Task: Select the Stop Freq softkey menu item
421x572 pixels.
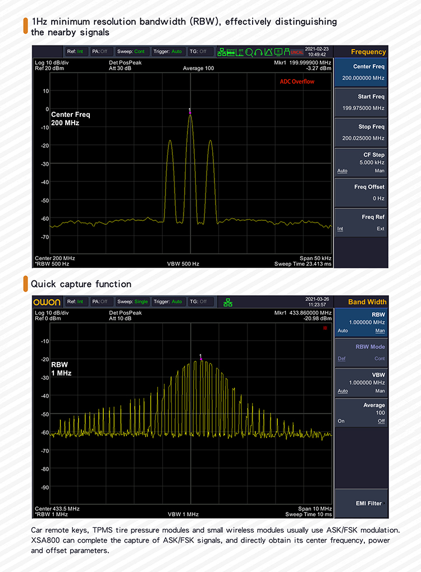Action: [x=361, y=132]
